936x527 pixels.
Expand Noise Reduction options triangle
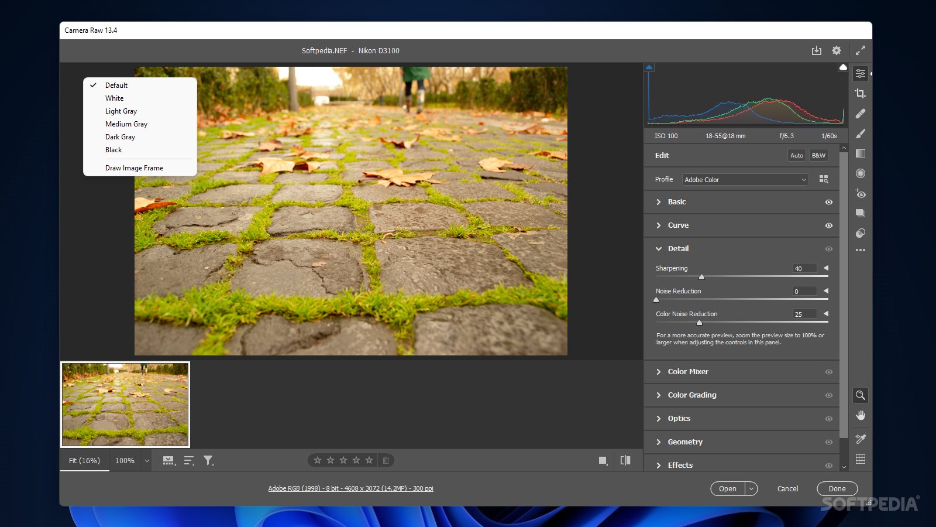click(826, 290)
